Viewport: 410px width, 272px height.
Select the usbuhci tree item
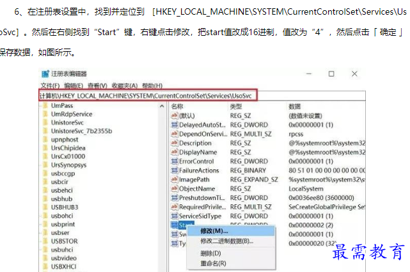pos(62,250)
